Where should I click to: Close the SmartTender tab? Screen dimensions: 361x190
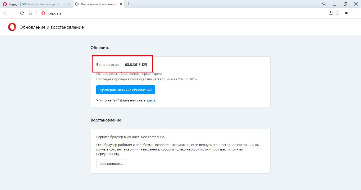tap(68, 4)
